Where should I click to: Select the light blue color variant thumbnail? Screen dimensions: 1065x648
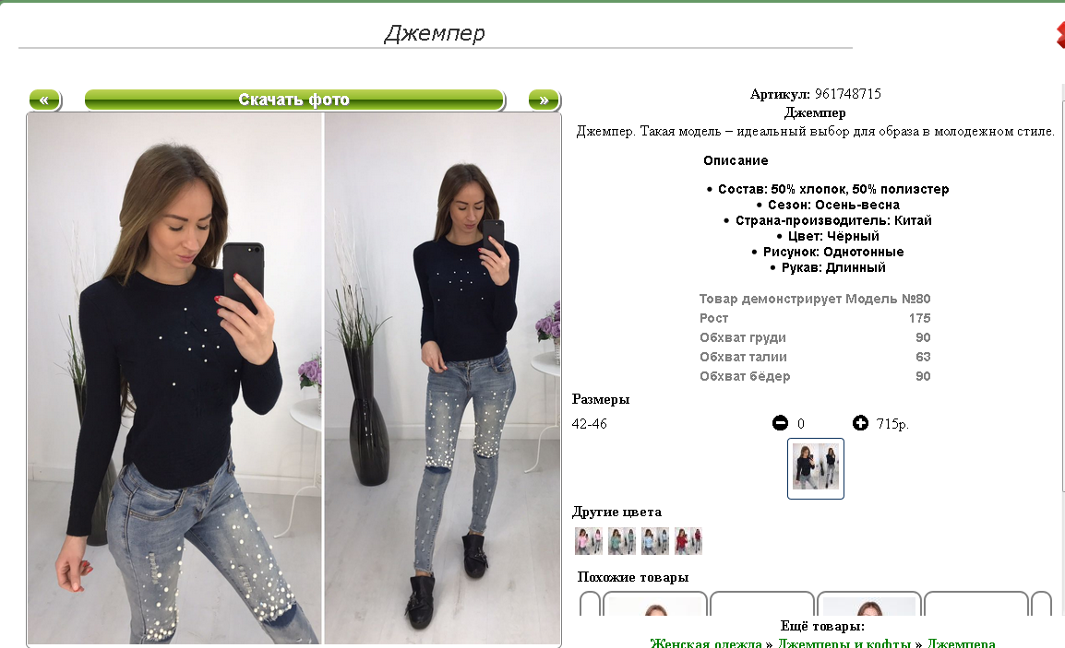654,541
